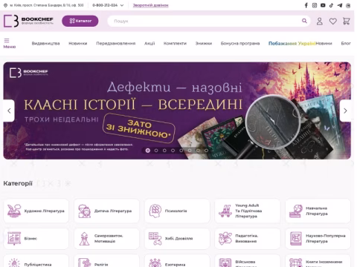Select the seventh banner slide dot
357x267 pixels.
tap(198, 151)
